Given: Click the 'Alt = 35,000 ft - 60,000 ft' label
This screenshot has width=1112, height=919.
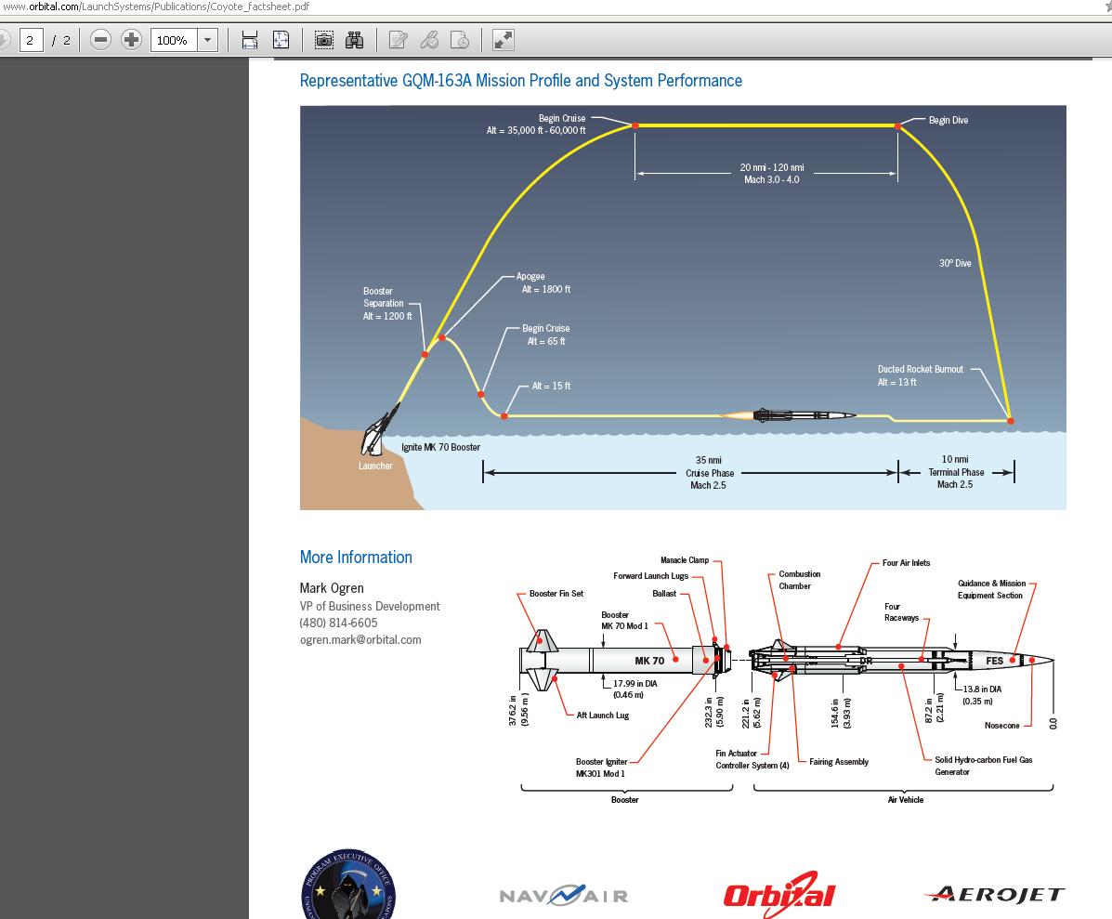Looking at the screenshot, I should point(536,130).
